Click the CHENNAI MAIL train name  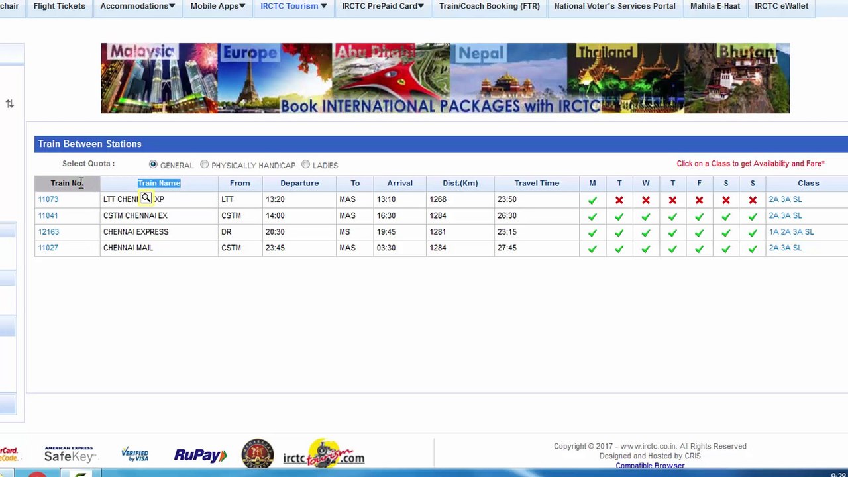[x=128, y=248]
